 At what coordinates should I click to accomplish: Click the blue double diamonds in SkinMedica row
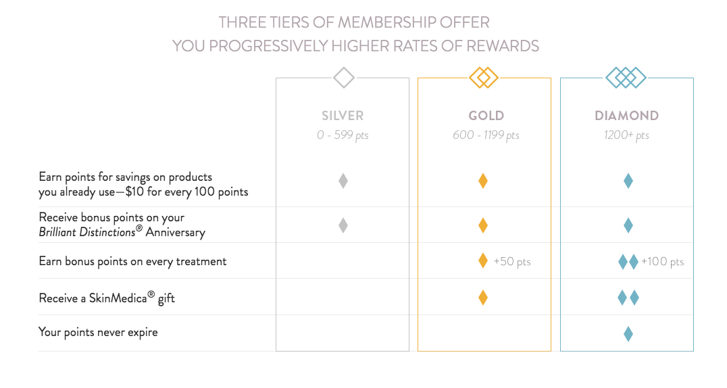click(628, 298)
